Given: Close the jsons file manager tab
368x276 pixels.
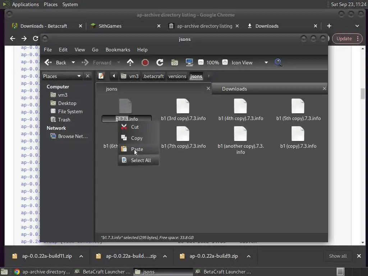Looking at the screenshot, I should [208, 88].
